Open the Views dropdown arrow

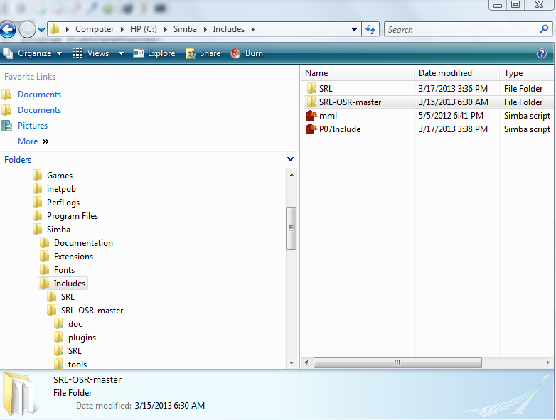121,53
